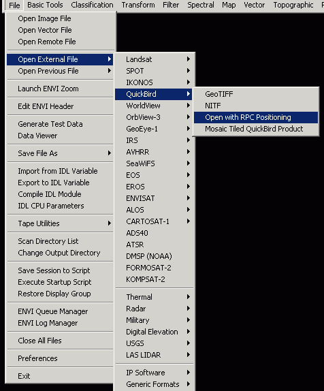Expand the CARTOSAT-1 submenu
The width and height of the screenshot is (324, 391).
click(154, 221)
